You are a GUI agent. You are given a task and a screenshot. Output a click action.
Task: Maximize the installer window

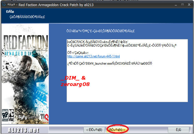pos(182,5)
